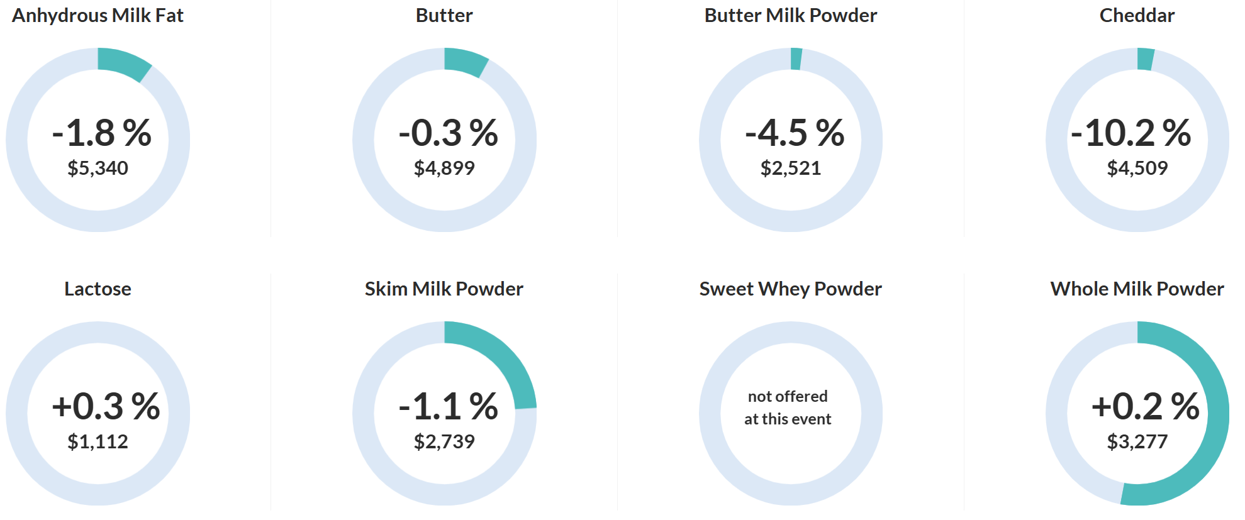Click the Cheddar product title
The image size is (1245, 520).
(x=1137, y=15)
